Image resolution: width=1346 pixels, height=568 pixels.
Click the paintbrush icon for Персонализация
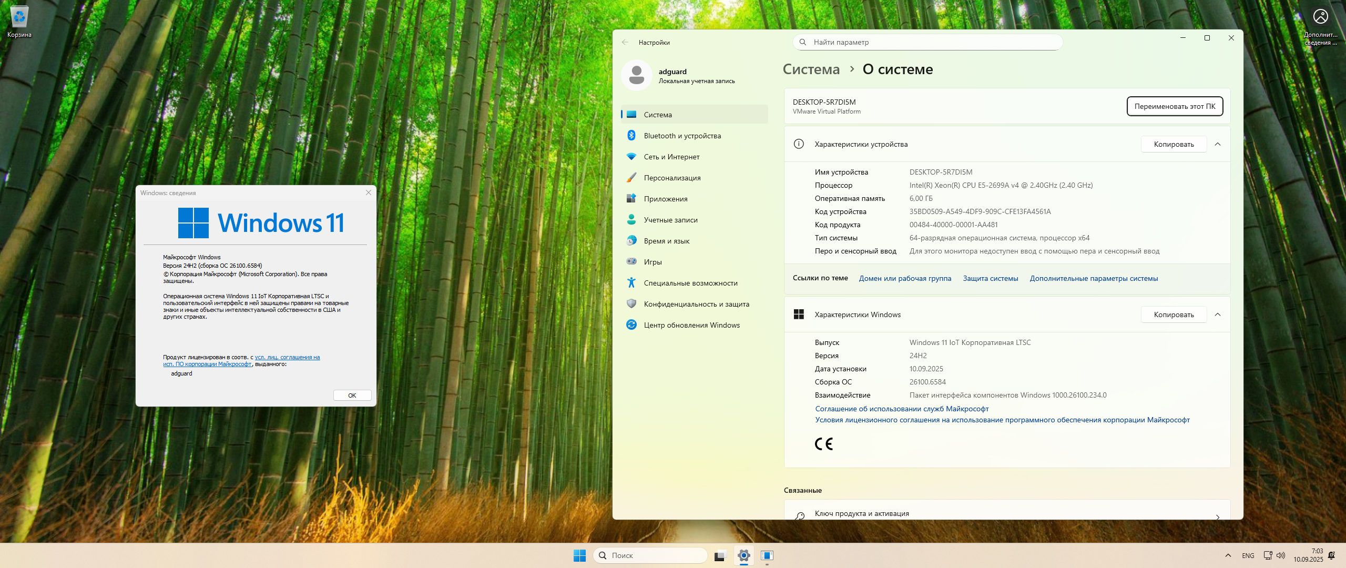(x=631, y=178)
